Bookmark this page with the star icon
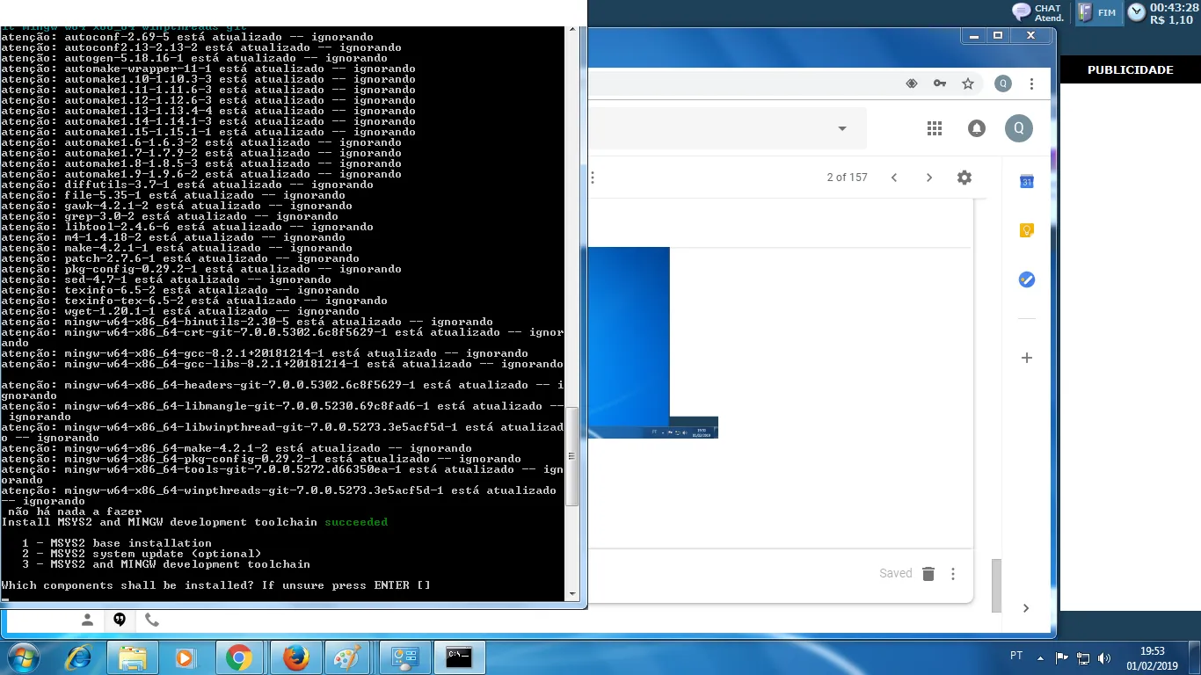The height and width of the screenshot is (675, 1201). click(968, 83)
